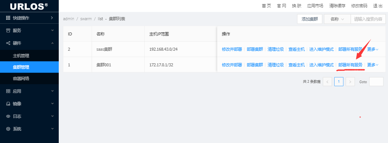Go to the next page arrow
Screen dimensions: 388x143
pyautogui.click(x=350, y=82)
